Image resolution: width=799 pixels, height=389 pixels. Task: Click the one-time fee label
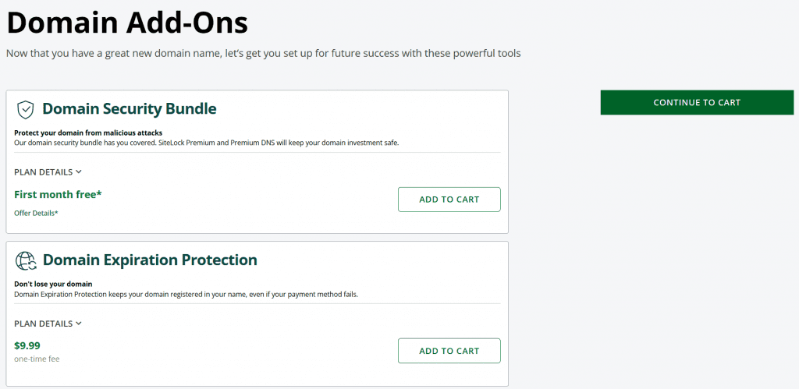pyautogui.click(x=37, y=359)
